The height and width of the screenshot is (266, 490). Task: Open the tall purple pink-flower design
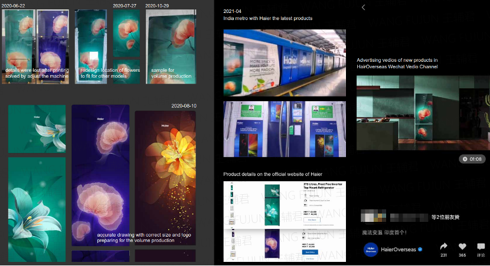pos(100,175)
